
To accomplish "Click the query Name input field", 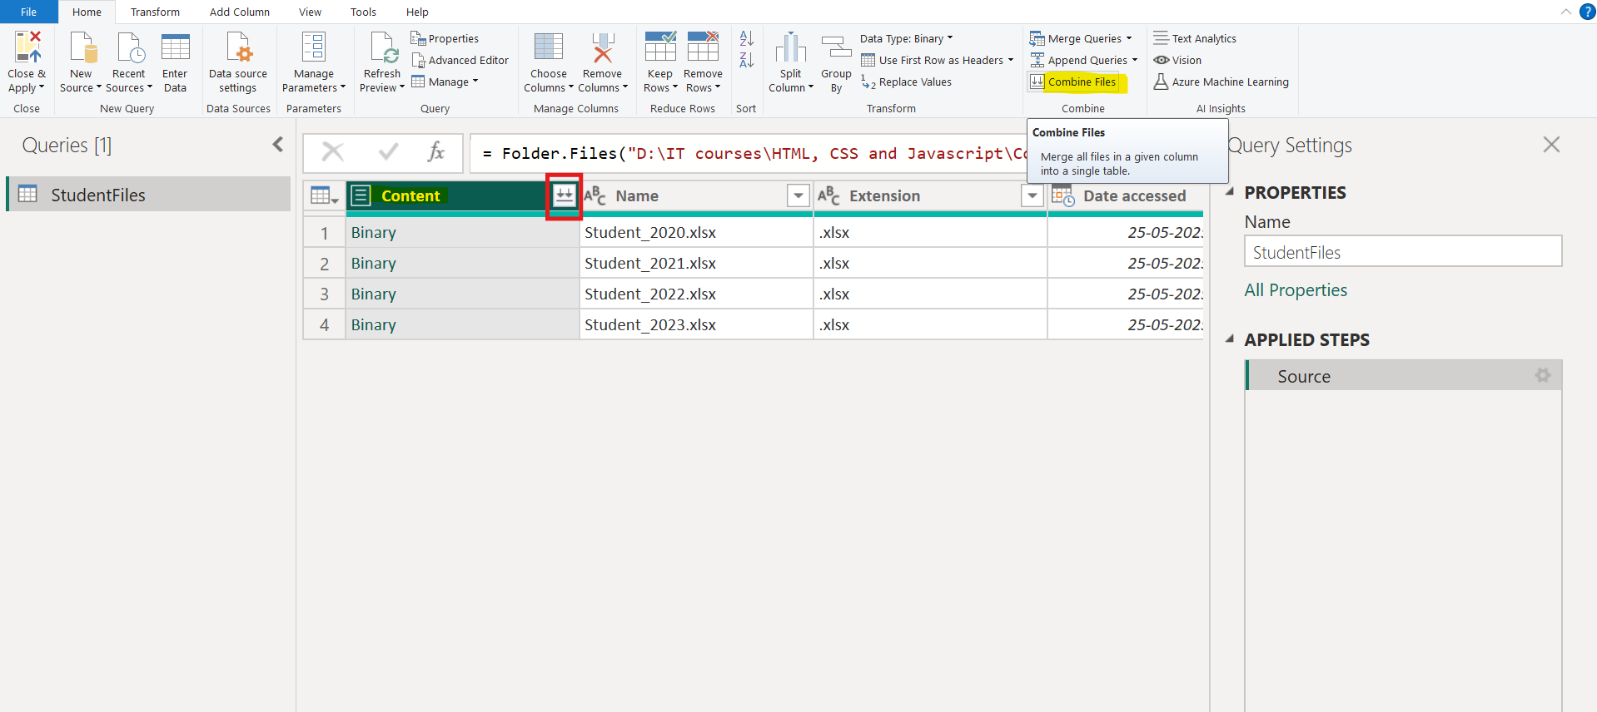I will (x=1402, y=252).
